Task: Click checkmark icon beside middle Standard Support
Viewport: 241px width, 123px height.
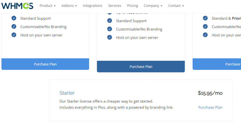Action: 110,21
